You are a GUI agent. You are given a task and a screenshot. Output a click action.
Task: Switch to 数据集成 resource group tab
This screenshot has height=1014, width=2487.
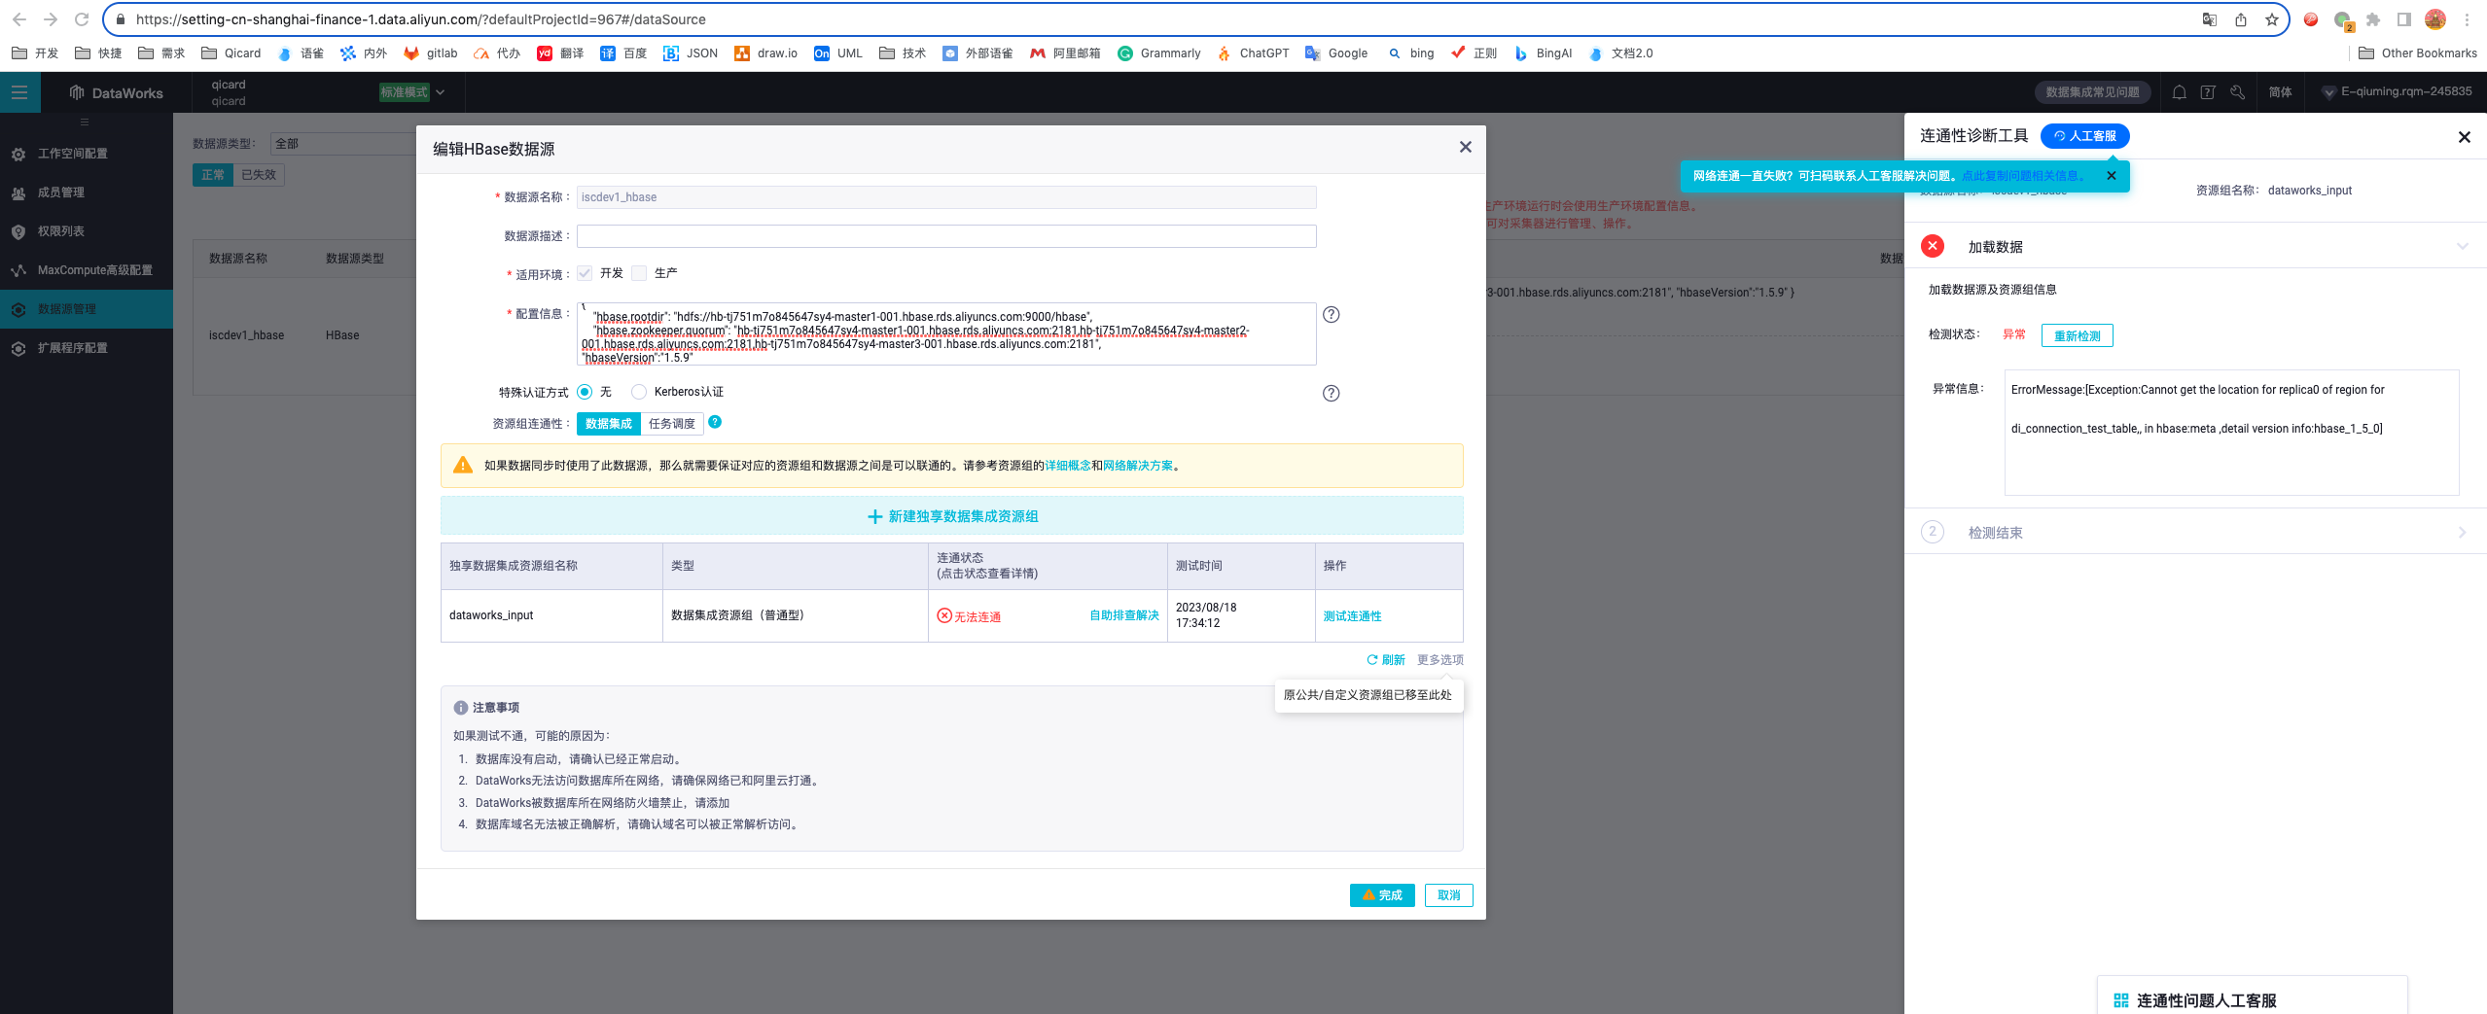point(609,424)
